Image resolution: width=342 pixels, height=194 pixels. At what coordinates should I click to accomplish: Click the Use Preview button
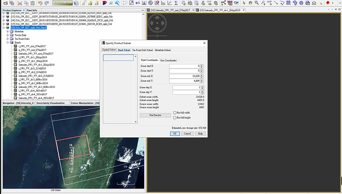pos(155,115)
